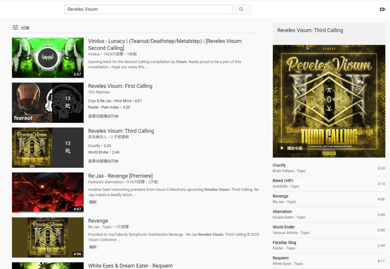Click the playlist icon on Third Calling thumbnail
The image size is (390, 269).
(68, 151)
